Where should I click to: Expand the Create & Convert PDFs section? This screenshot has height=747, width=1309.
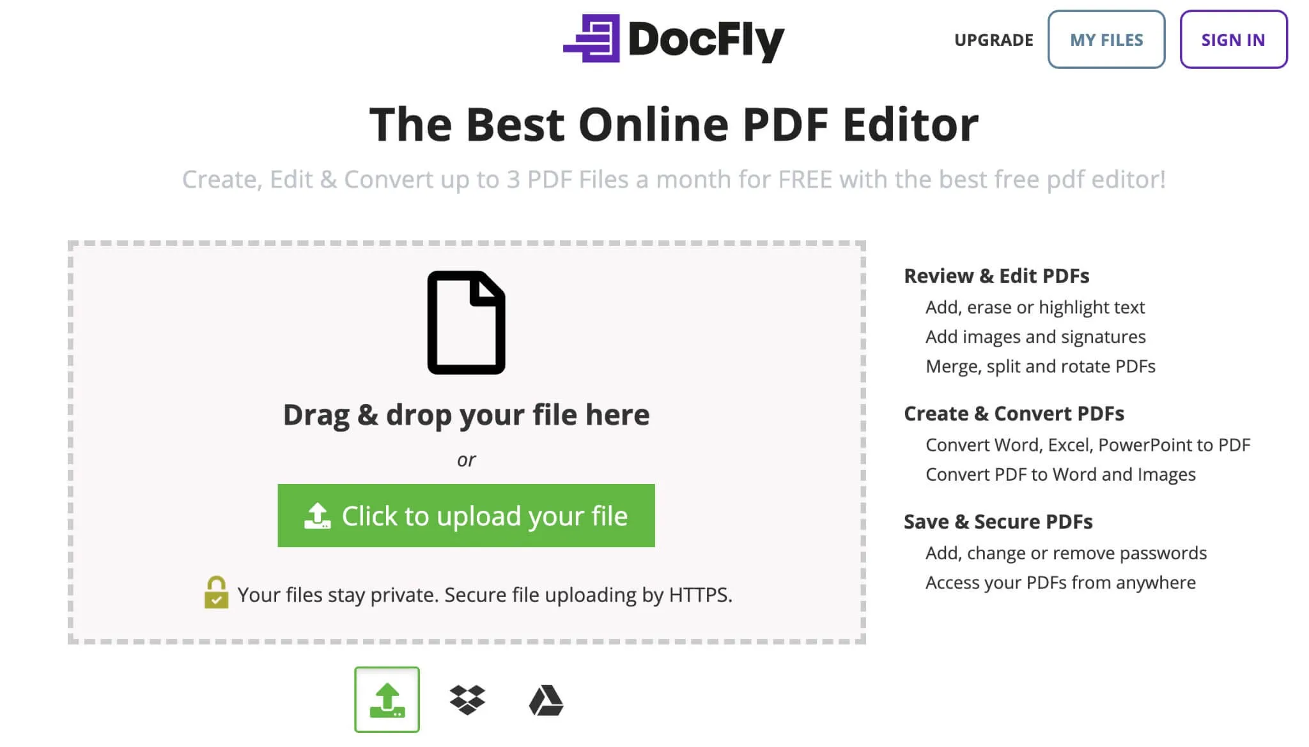coord(1013,413)
